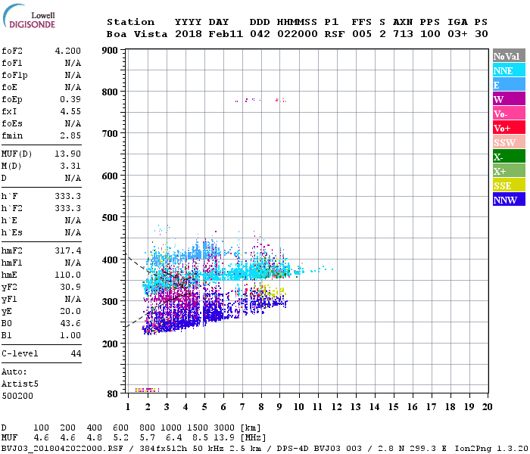Image resolution: width=530 pixels, height=454 pixels.
Task: Click the 80 km height axis label
Action: point(113,394)
